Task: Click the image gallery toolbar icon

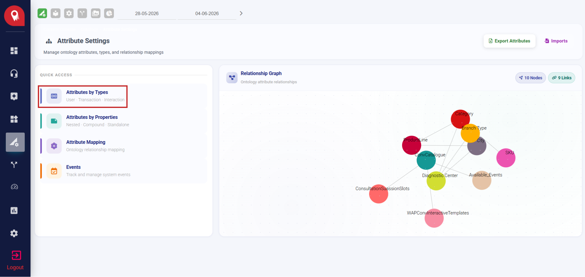Action: point(96,13)
